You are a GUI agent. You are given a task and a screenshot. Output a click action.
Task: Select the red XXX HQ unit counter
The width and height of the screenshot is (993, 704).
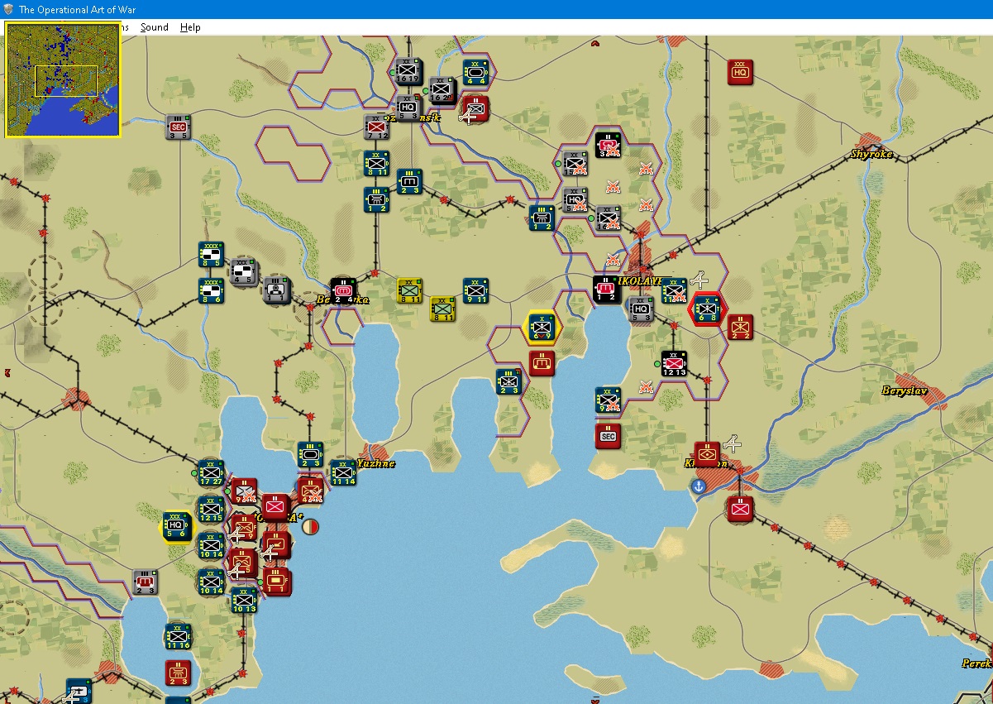click(x=740, y=72)
